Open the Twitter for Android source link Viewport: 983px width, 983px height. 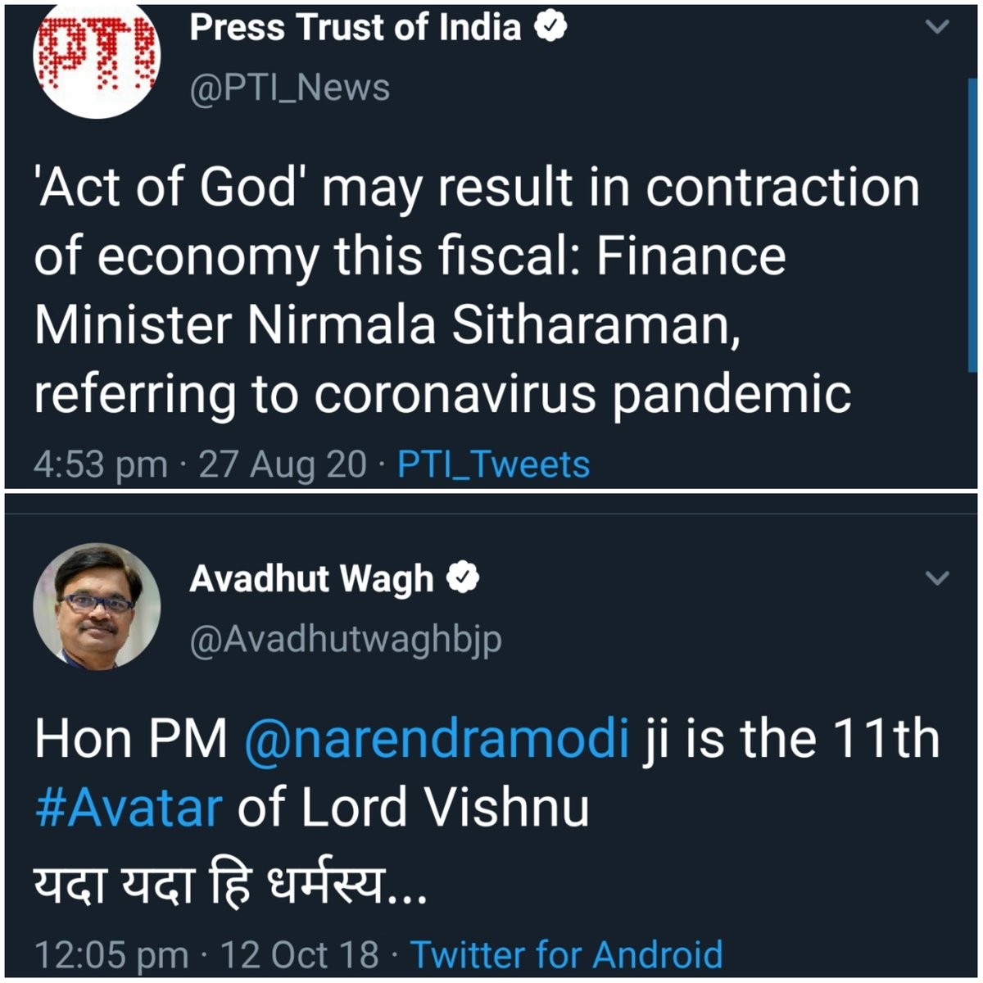tap(566, 954)
